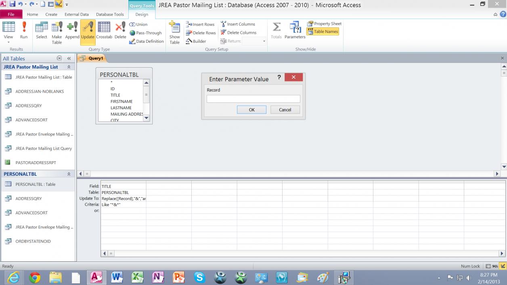Cancel the Enter Parameter Value dialog
The height and width of the screenshot is (285, 507).
(285, 110)
